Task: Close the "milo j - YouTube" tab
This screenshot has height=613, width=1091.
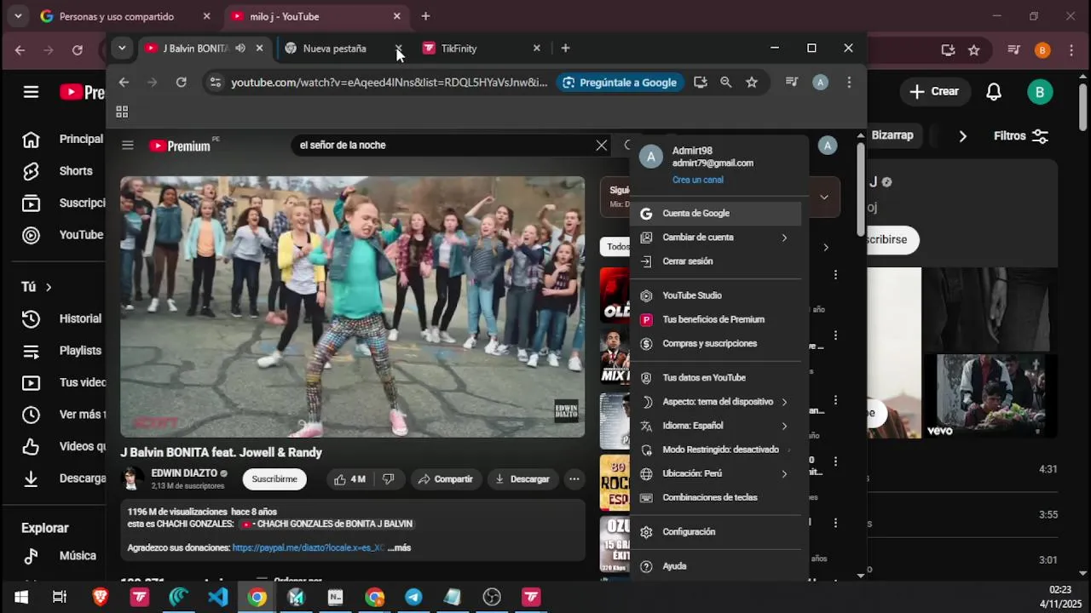Action: point(396,16)
